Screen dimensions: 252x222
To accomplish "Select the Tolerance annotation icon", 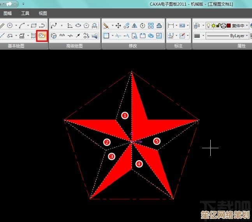I will coord(182,26).
